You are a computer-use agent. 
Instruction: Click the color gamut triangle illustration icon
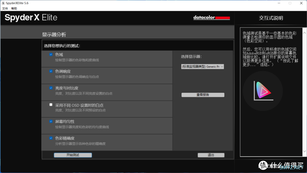tap(263, 90)
